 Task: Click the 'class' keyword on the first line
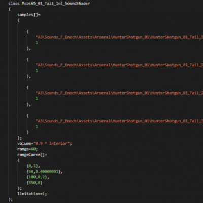(14, 4)
